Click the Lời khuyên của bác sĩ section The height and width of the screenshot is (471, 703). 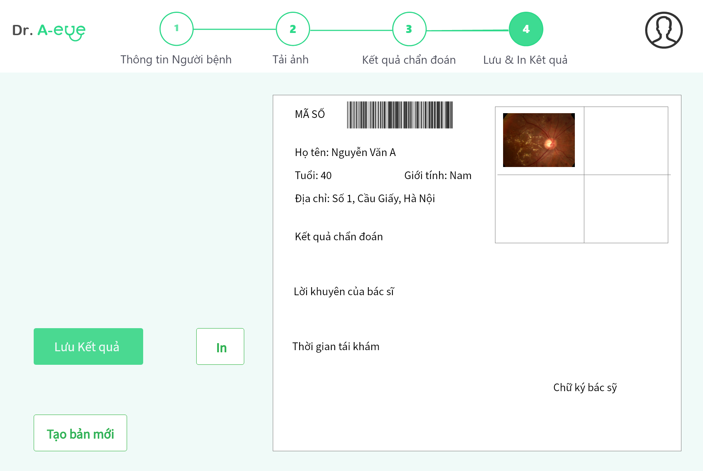(x=344, y=292)
